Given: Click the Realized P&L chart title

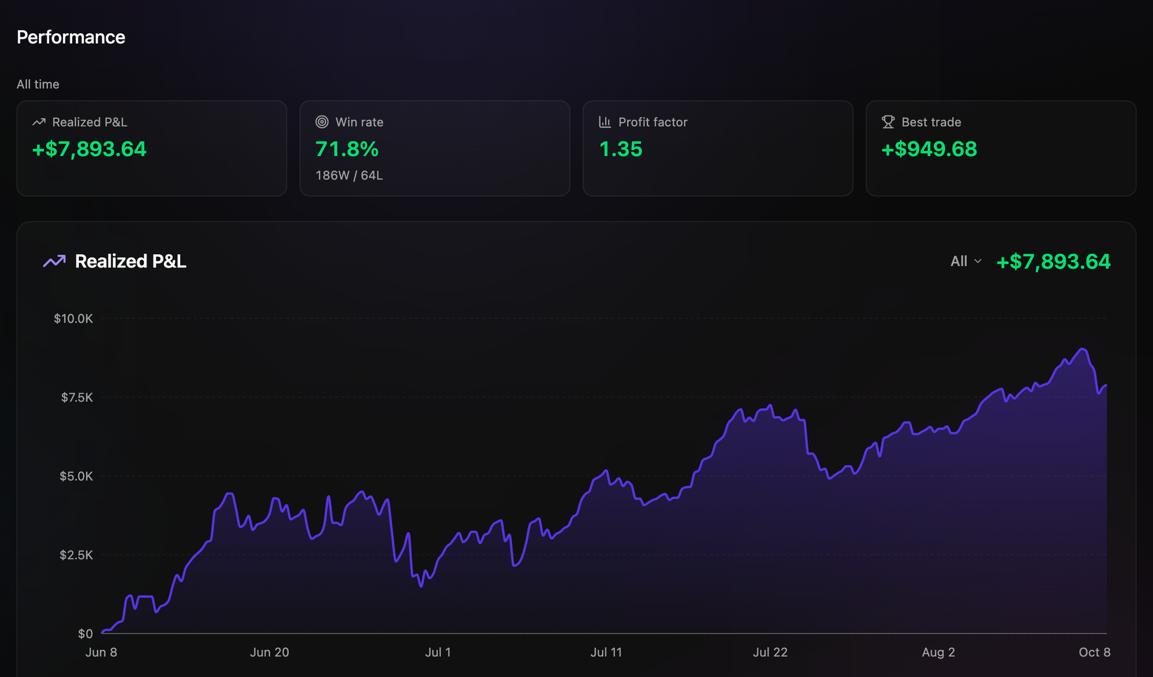Looking at the screenshot, I should (x=130, y=261).
